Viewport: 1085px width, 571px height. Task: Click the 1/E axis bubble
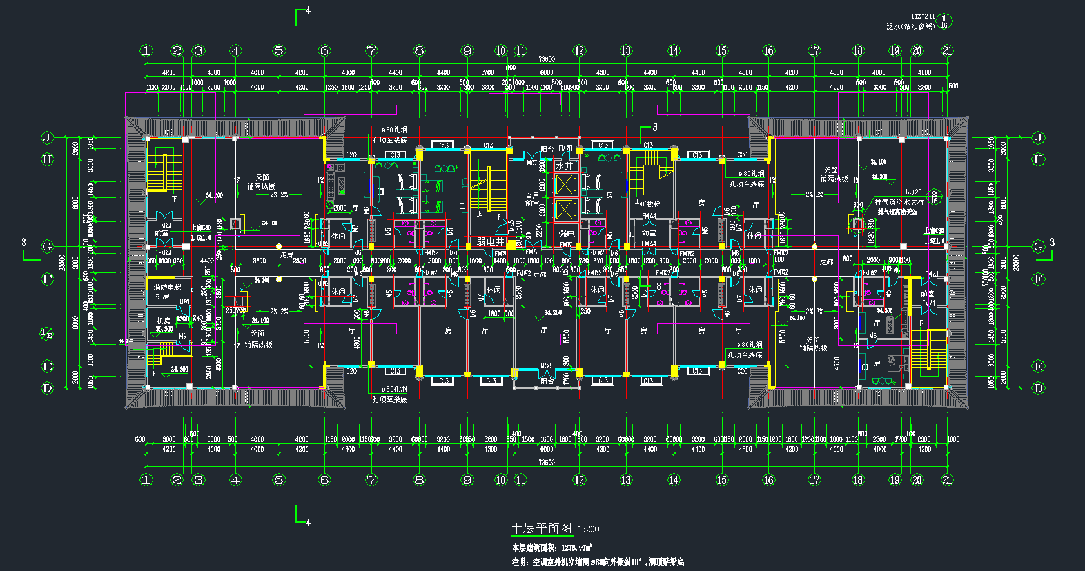47,334
